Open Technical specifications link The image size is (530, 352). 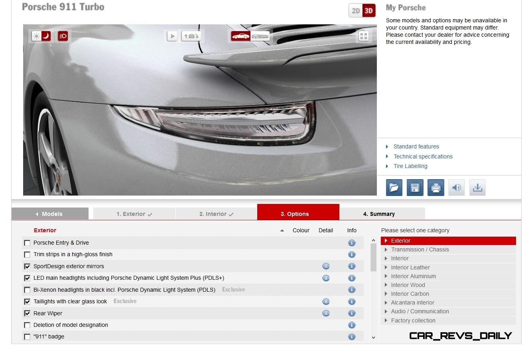423,156
